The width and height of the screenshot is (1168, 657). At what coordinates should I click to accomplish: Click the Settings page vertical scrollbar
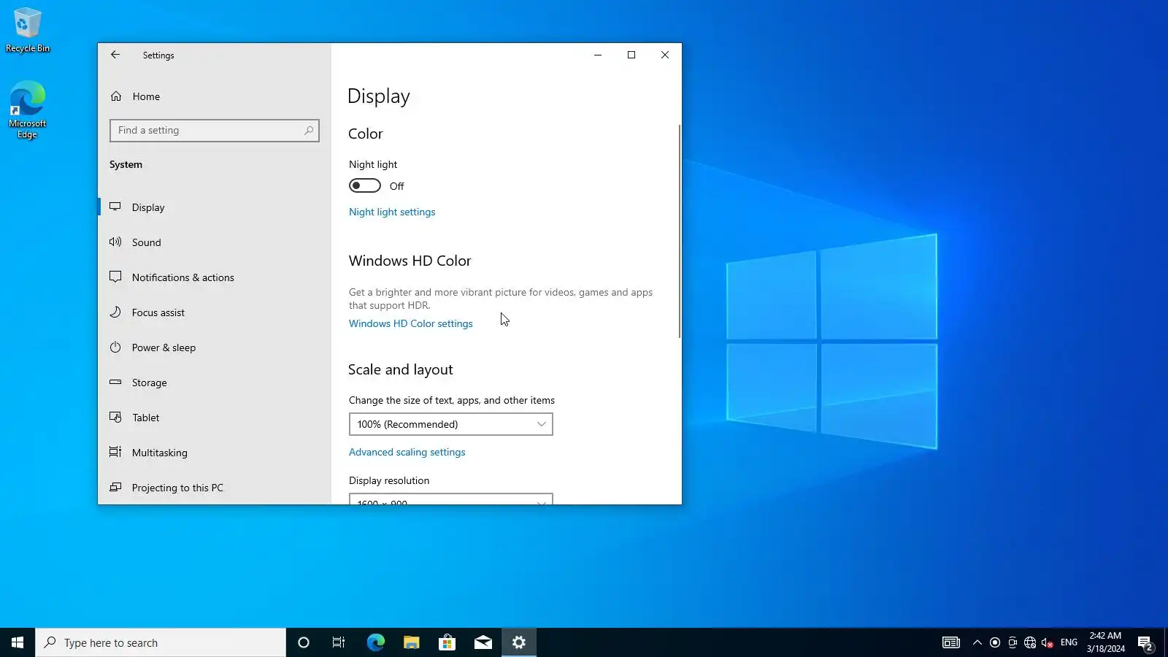point(680,231)
